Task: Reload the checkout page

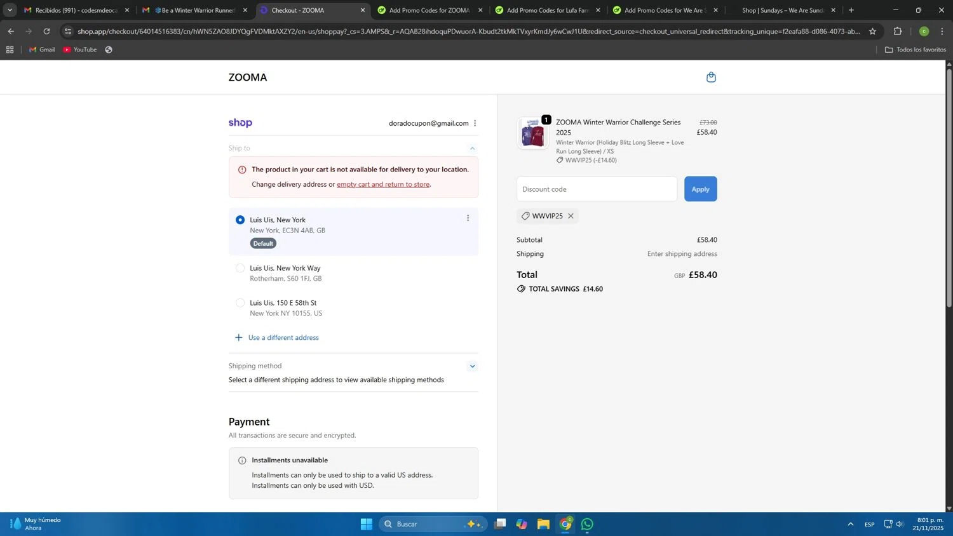Action: click(x=46, y=31)
